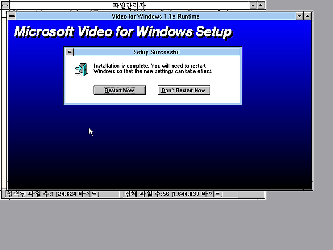Click the 선택된 파일 수:1 status text
Screen dimensions: 333x250
pyautogui.click(x=53, y=194)
